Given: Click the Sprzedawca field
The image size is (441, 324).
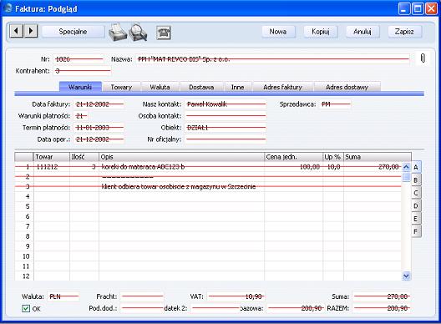Looking at the screenshot, I should (335, 104).
